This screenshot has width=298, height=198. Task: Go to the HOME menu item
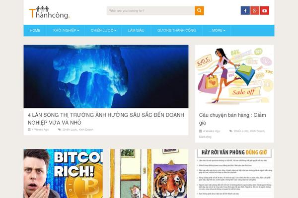click(x=35, y=30)
